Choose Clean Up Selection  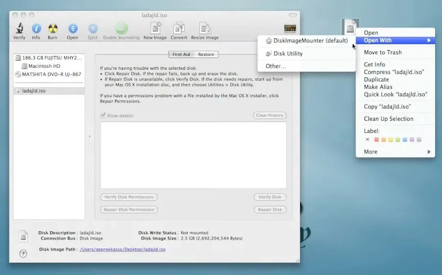(395, 119)
